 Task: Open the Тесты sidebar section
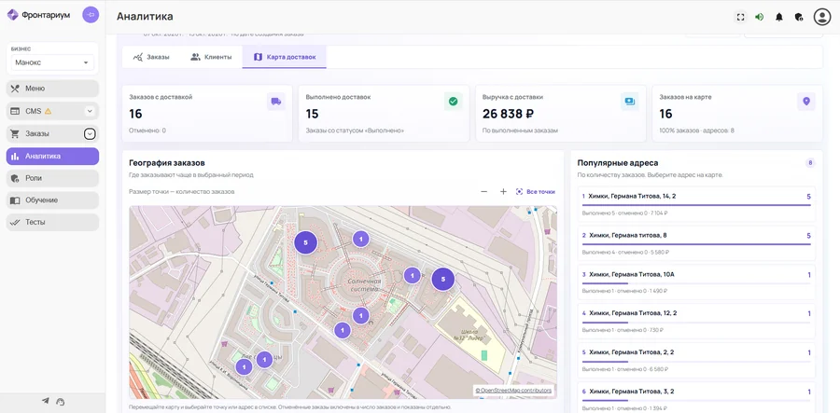pos(52,222)
